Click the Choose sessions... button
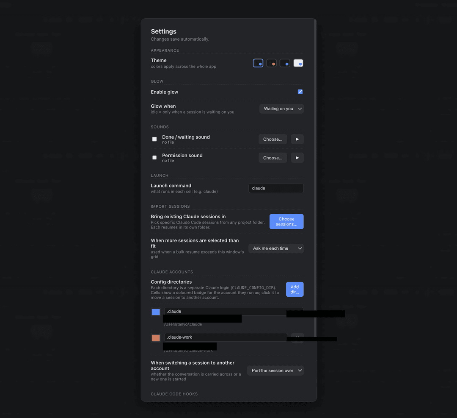The image size is (457, 418). [286, 222]
